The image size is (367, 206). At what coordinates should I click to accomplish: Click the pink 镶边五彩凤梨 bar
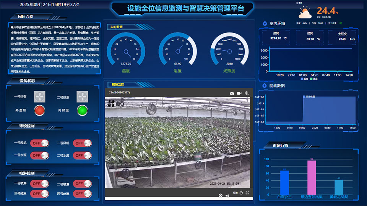(312, 177)
